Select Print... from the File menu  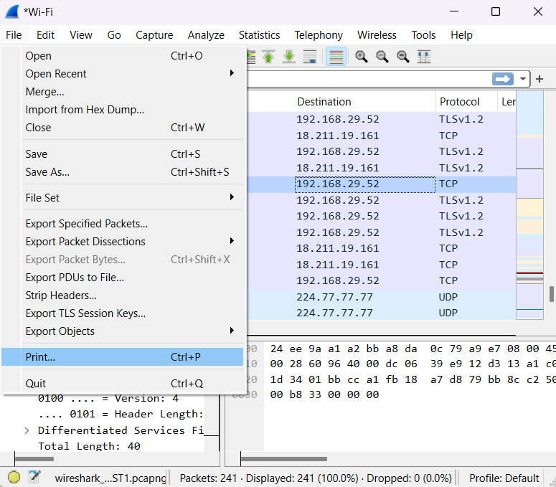coord(40,357)
